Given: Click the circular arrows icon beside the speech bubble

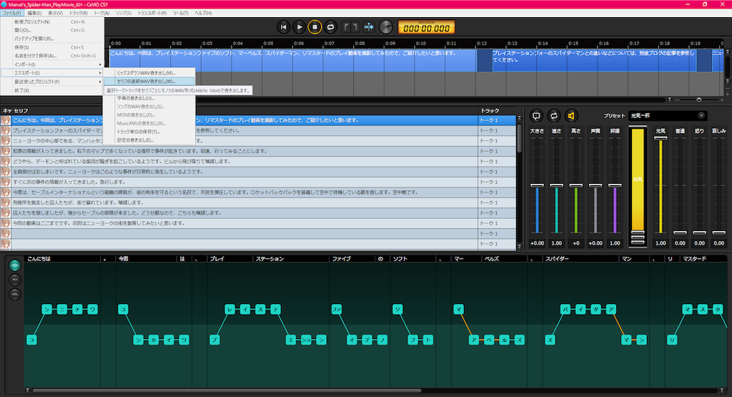Looking at the screenshot, I should [554, 115].
